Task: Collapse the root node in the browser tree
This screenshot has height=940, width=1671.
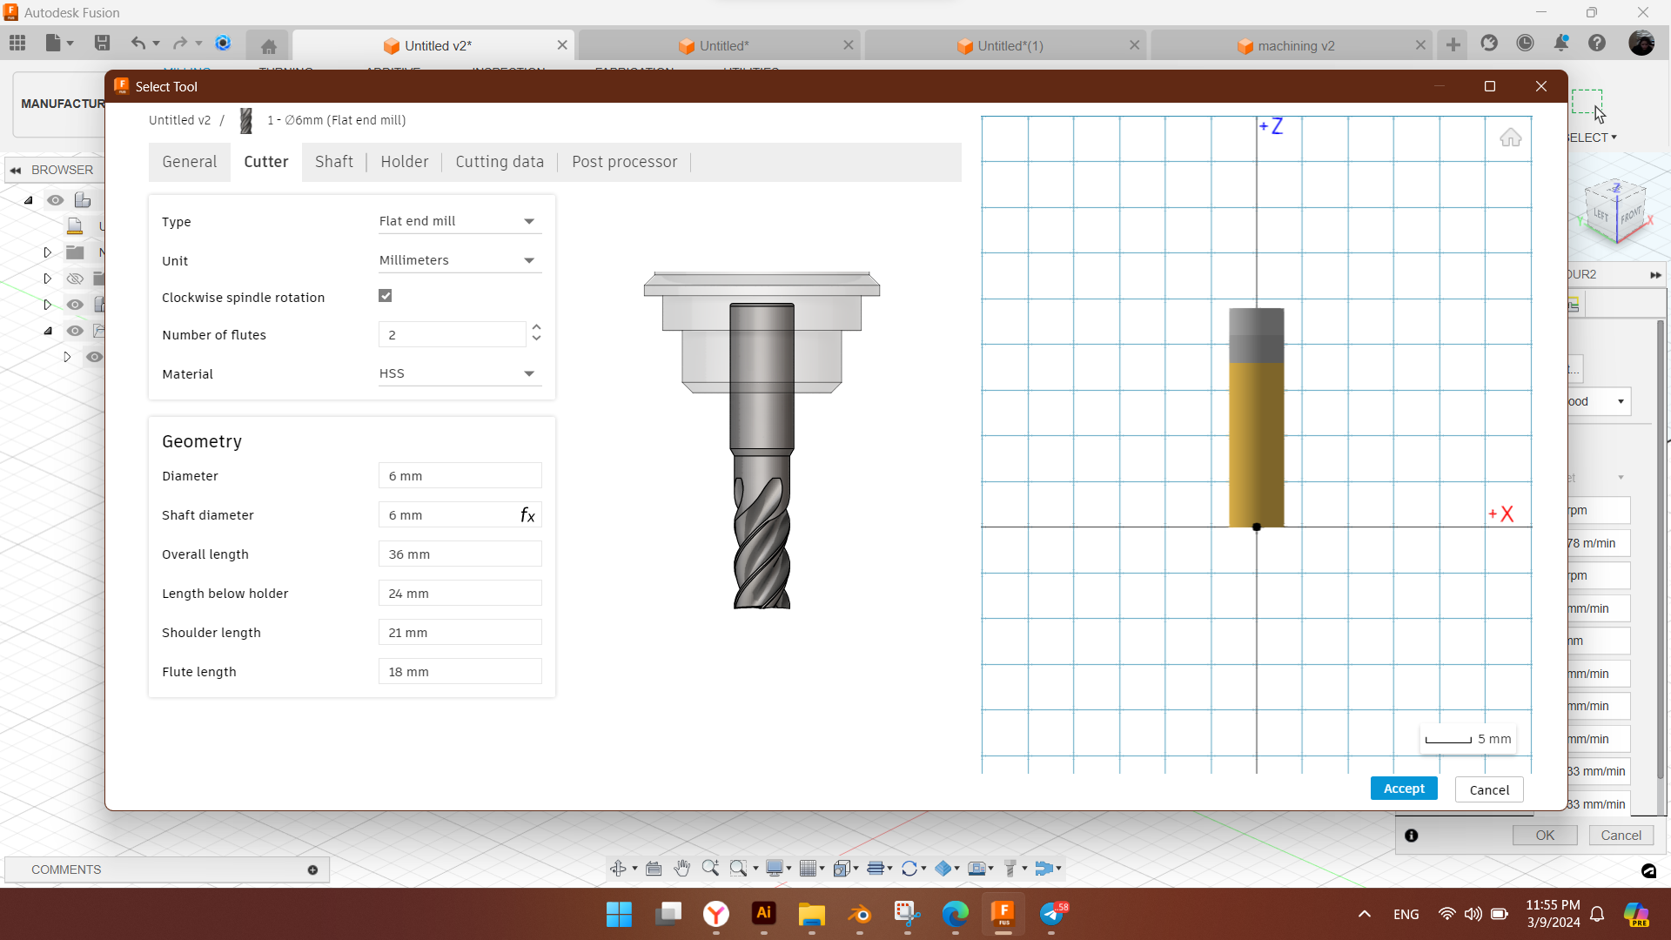Action: [29, 200]
